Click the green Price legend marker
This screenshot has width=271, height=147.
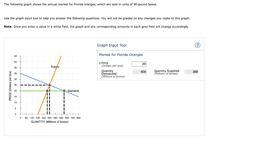pyautogui.click(x=100, y=63)
